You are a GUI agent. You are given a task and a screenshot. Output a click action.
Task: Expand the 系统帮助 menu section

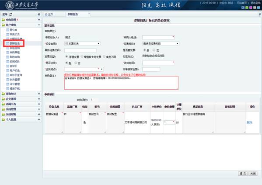39,114
